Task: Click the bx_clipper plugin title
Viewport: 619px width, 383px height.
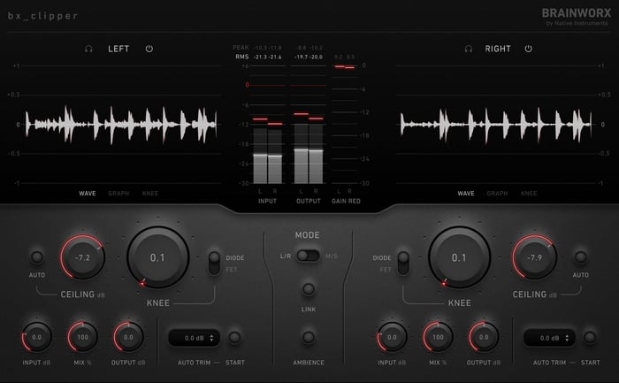Action: tap(42, 16)
